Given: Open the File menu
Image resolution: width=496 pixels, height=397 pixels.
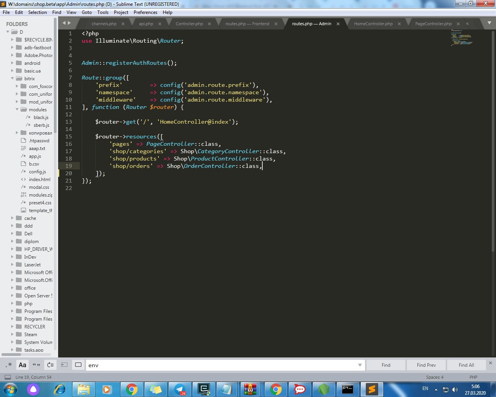Looking at the screenshot, I should click(6, 12).
